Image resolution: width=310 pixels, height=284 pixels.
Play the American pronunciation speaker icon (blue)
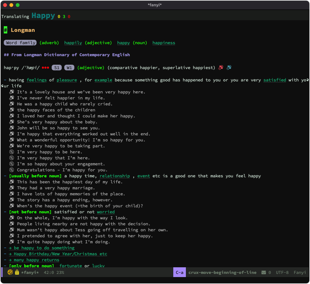(229, 68)
